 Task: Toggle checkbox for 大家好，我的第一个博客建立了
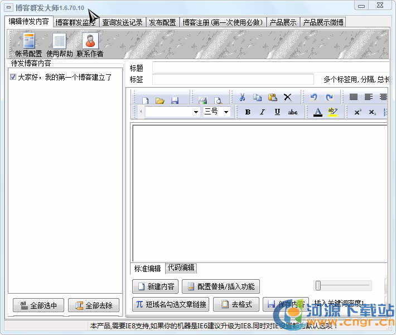[13, 77]
